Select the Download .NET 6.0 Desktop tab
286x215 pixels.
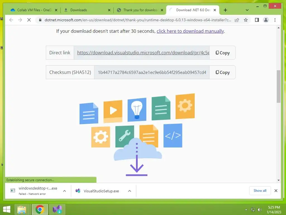193,10
